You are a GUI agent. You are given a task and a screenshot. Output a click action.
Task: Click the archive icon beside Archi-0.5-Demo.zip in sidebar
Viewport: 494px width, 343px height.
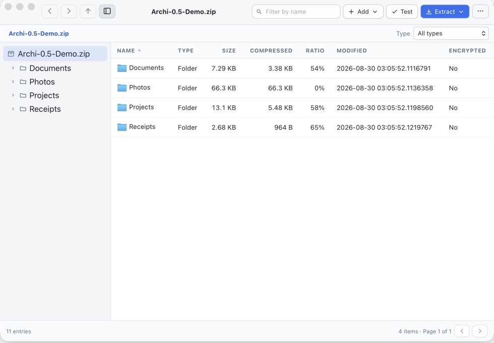[11, 54]
